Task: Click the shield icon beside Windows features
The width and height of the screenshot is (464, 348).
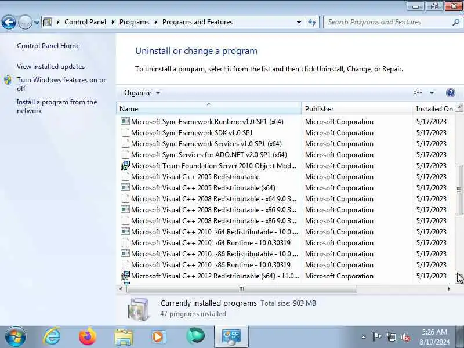Action: coord(8,80)
